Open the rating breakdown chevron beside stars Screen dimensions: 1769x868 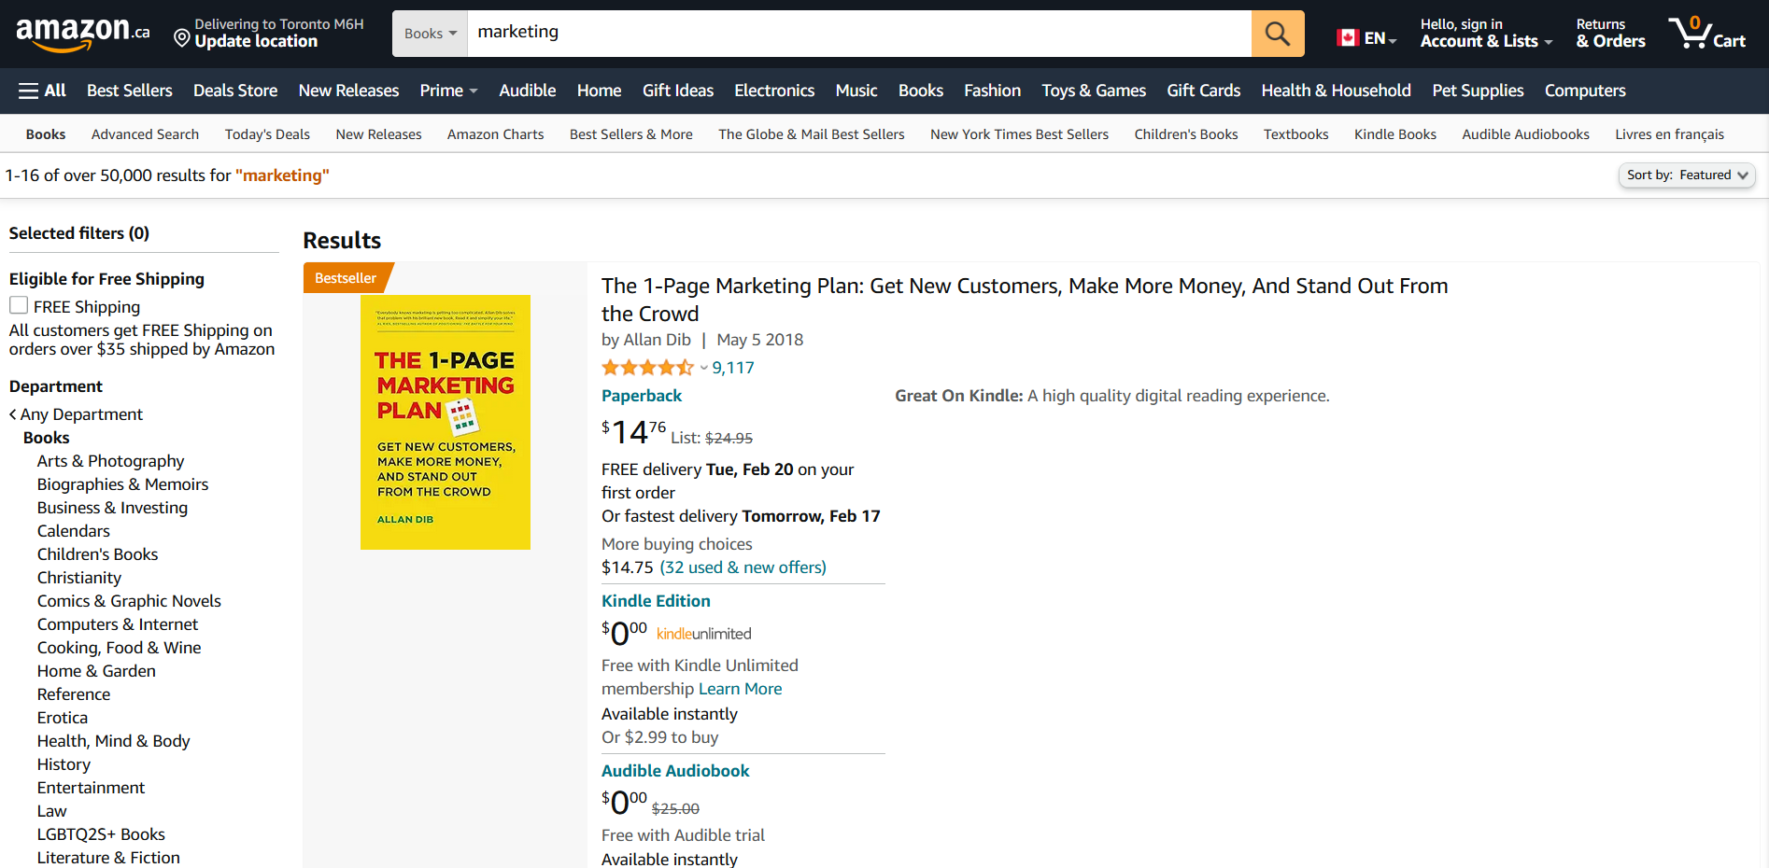[x=703, y=368]
